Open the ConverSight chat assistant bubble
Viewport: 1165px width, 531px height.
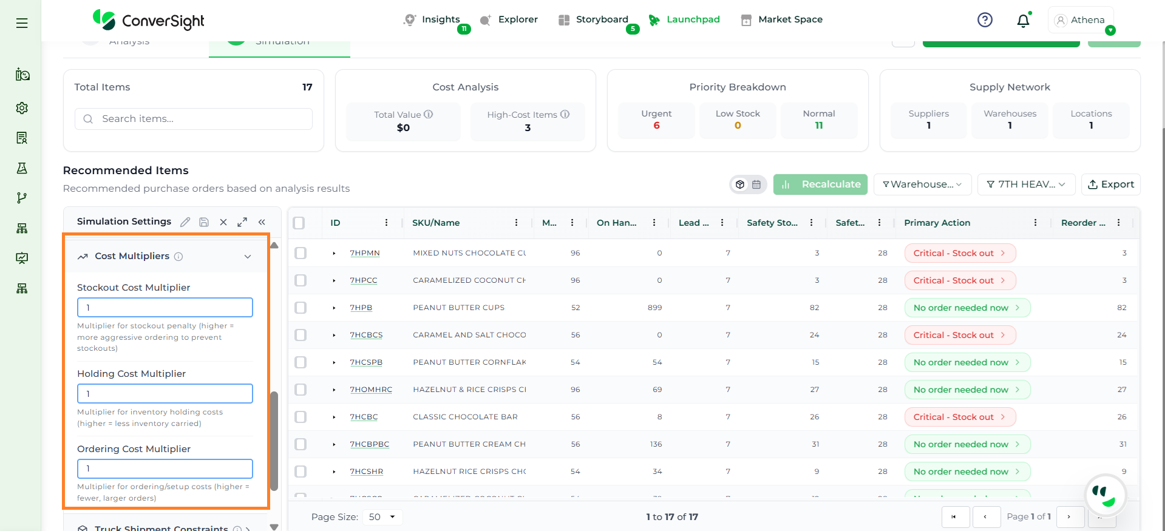(x=1104, y=495)
